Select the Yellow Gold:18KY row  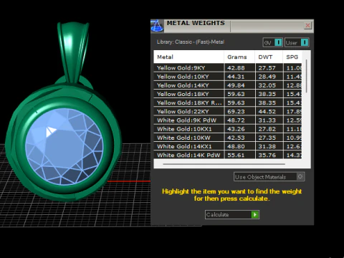tap(228, 94)
